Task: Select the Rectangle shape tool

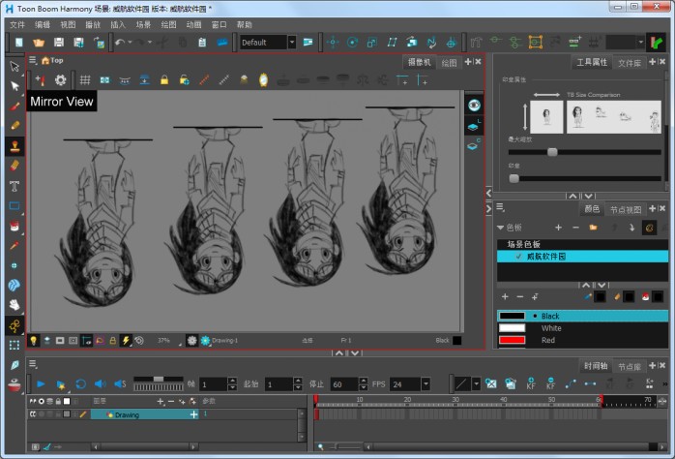Action: [x=15, y=206]
